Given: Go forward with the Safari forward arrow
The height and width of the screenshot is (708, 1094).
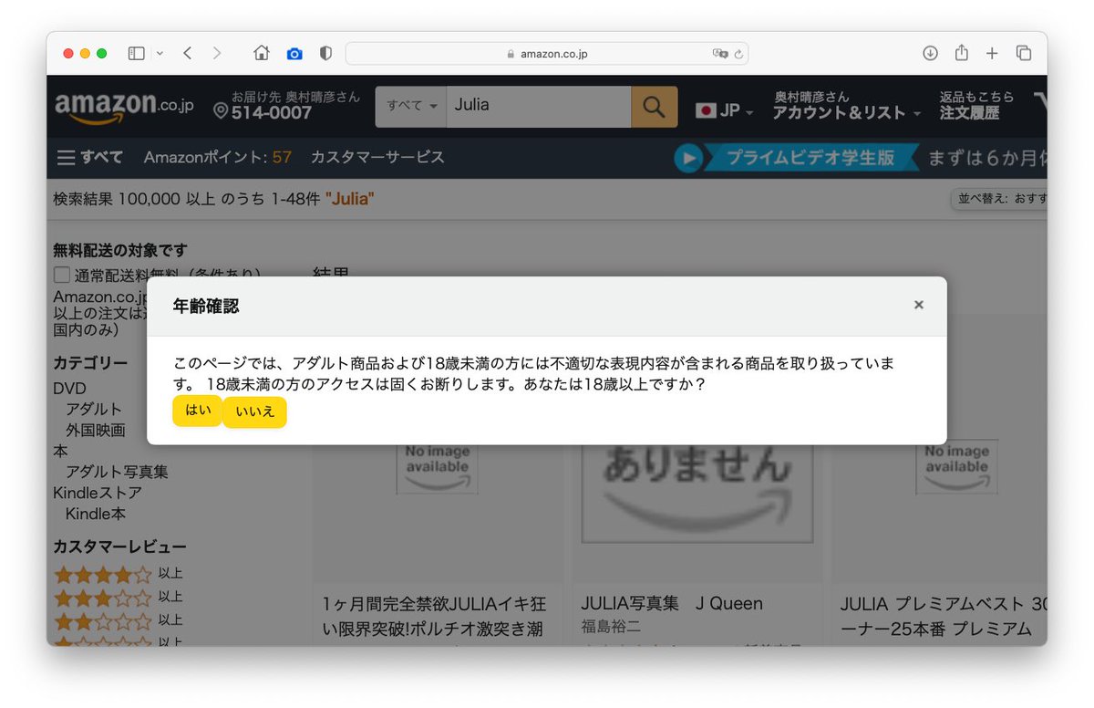Looking at the screenshot, I should click(217, 54).
